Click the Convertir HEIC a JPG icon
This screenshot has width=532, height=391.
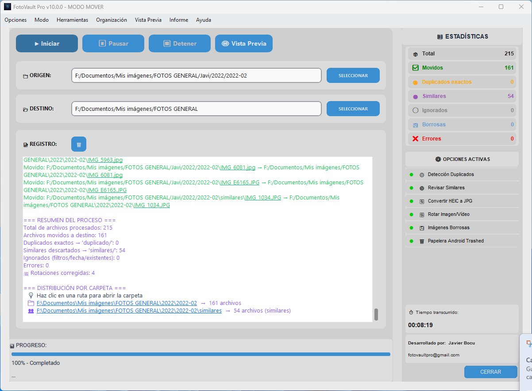pyautogui.click(x=422, y=201)
